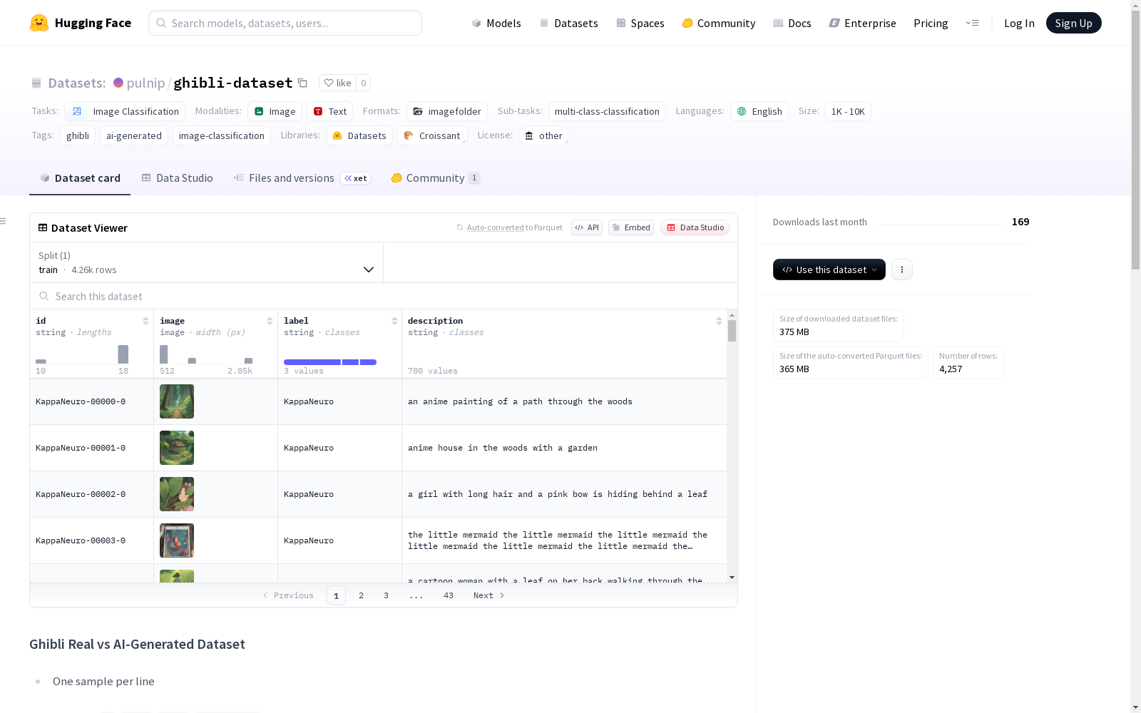The width and height of the screenshot is (1141, 713).
Task: Select the English language tag
Action: 759,111
